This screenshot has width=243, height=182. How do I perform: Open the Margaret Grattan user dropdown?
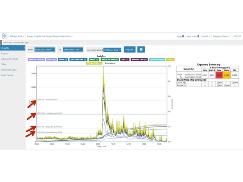pyautogui.click(x=222, y=36)
